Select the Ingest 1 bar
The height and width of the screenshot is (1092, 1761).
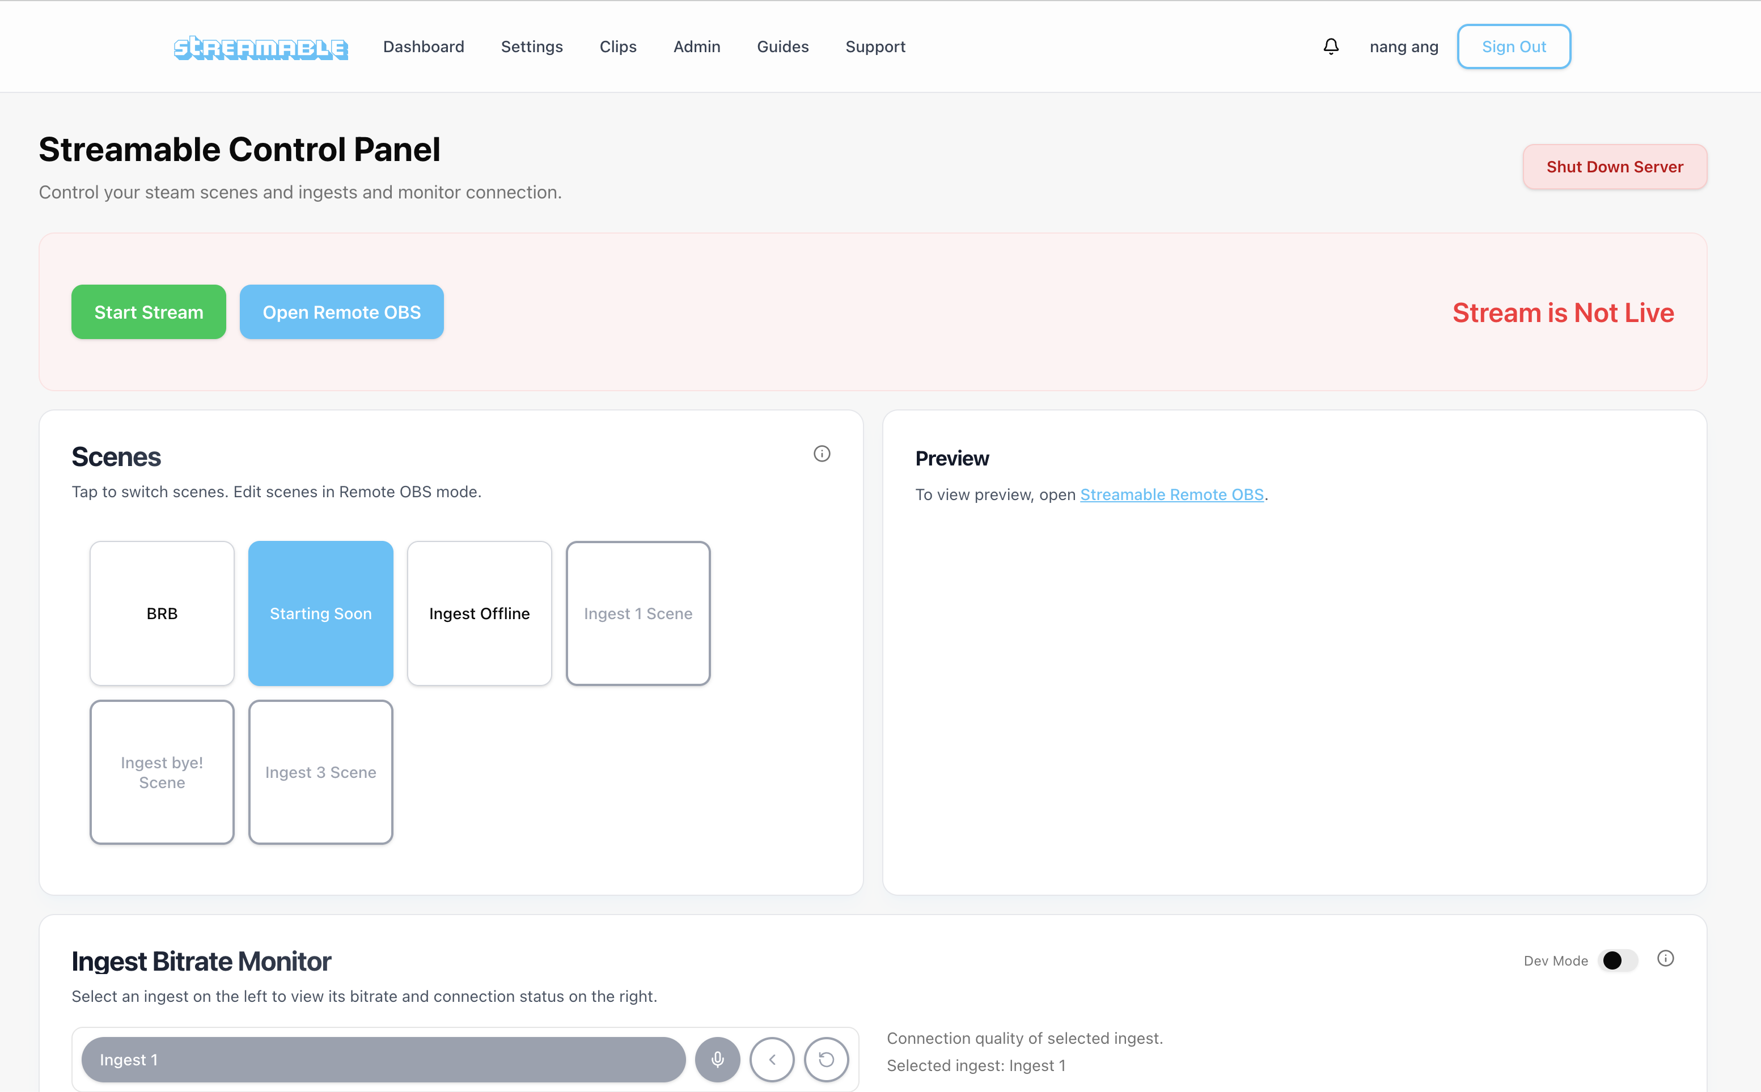(x=383, y=1060)
